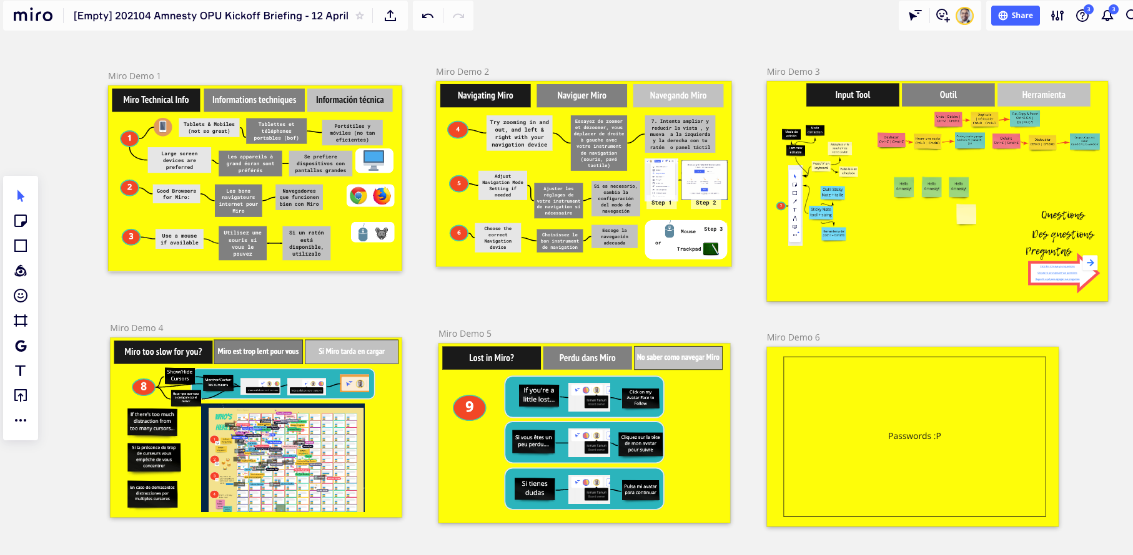
Task: Click the red number 8 circle
Action: click(144, 387)
